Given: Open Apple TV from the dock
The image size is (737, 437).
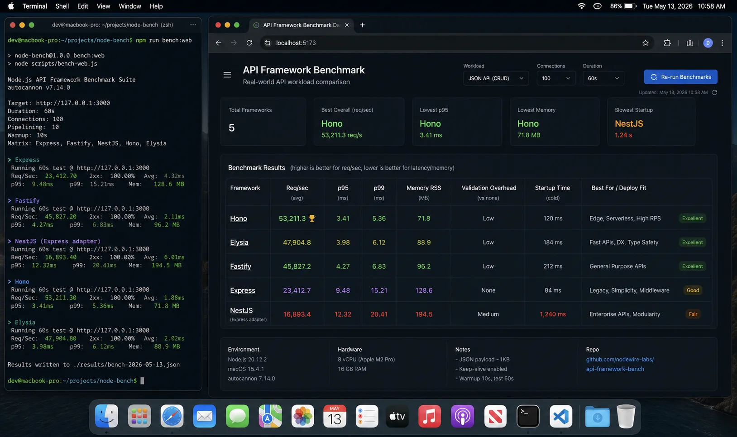Looking at the screenshot, I should coord(397,416).
